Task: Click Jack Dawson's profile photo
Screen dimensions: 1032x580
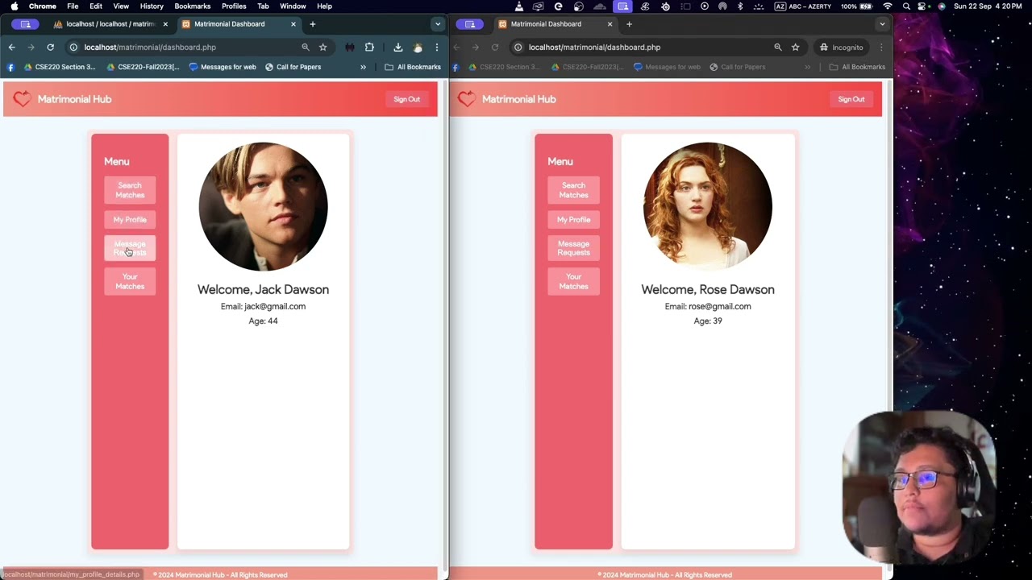Action: [263, 207]
